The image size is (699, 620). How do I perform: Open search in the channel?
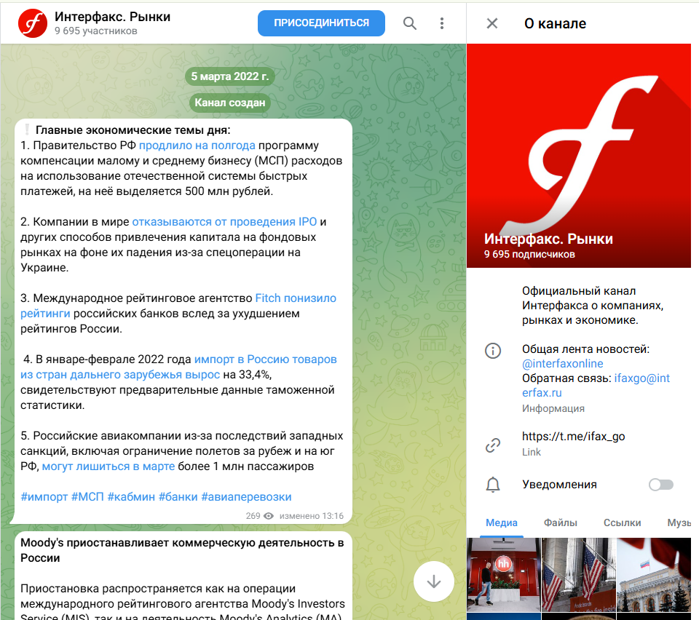(x=410, y=23)
